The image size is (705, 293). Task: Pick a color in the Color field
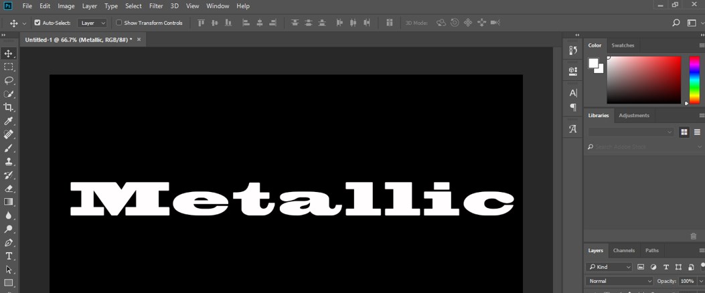coord(644,80)
